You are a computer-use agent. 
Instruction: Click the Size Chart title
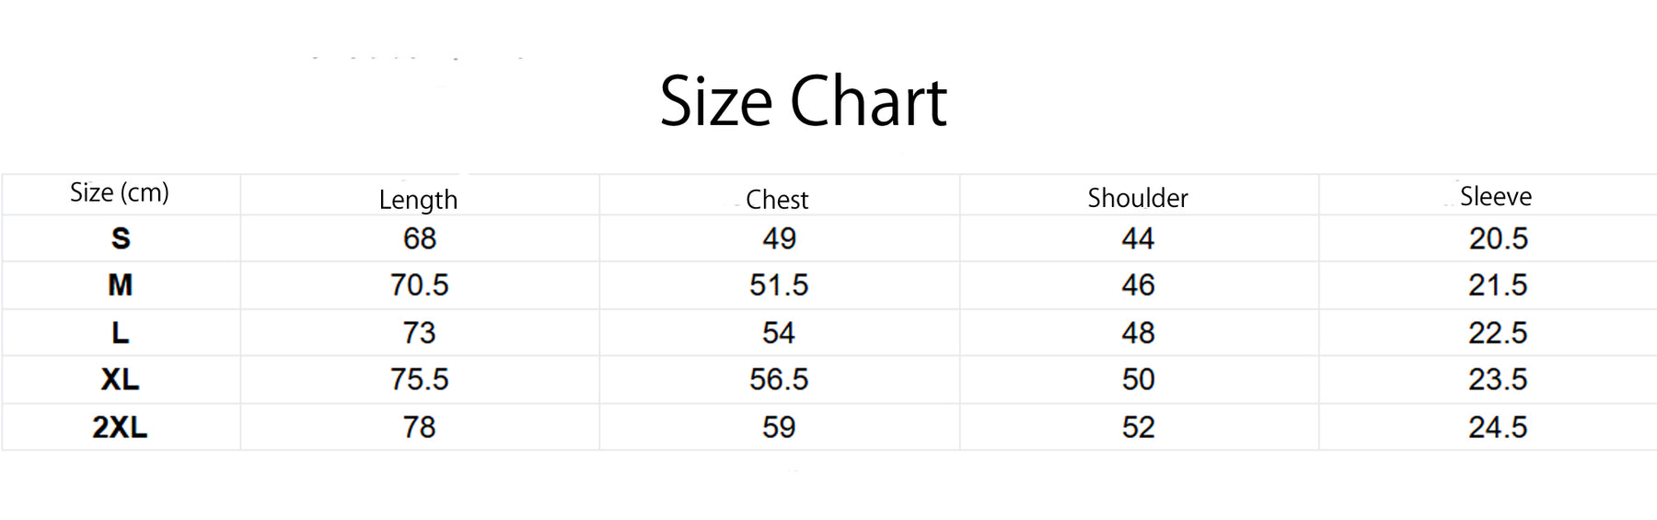(x=804, y=100)
